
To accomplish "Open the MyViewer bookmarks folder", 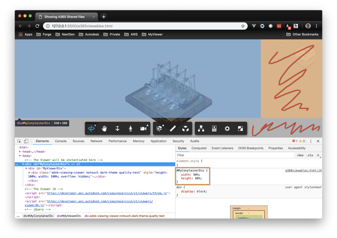I will coord(152,34).
